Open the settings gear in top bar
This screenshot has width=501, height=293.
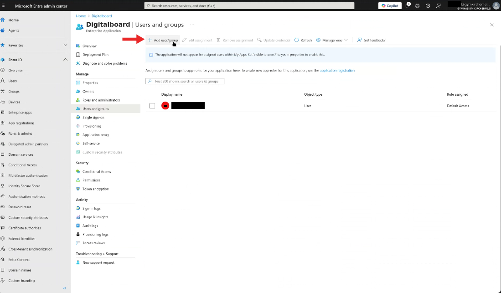(418, 5)
